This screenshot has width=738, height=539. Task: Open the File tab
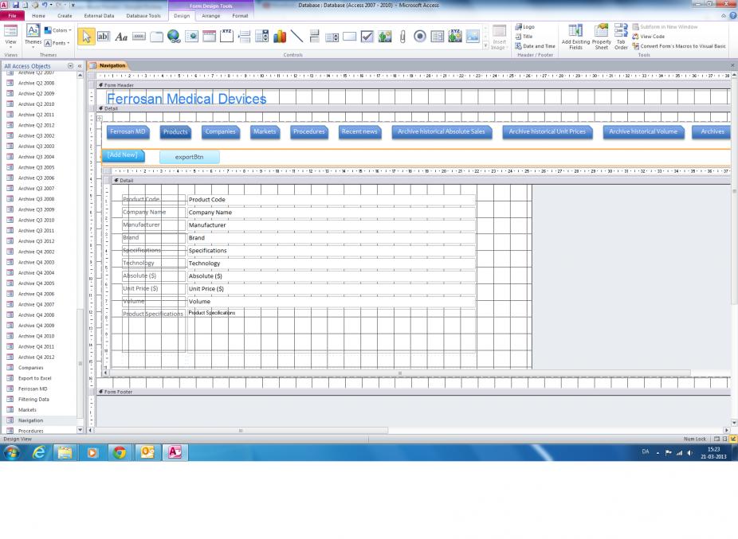point(12,15)
